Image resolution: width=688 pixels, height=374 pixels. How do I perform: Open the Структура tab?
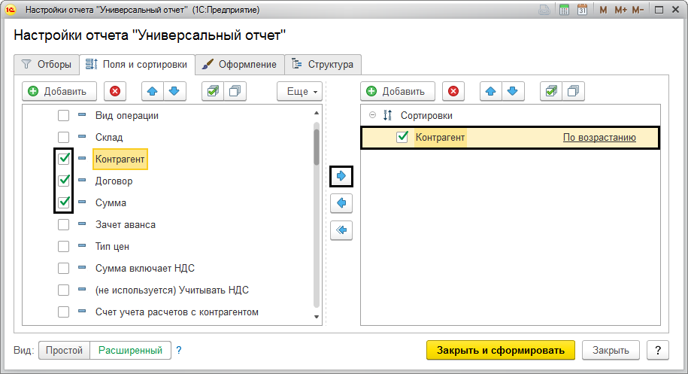point(323,64)
